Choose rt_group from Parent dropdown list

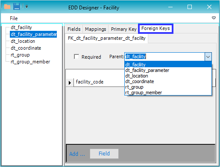(168, 87)
